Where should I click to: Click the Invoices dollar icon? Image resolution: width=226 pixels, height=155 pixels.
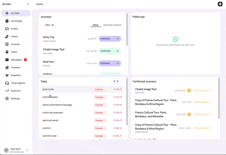click(7, 44)
